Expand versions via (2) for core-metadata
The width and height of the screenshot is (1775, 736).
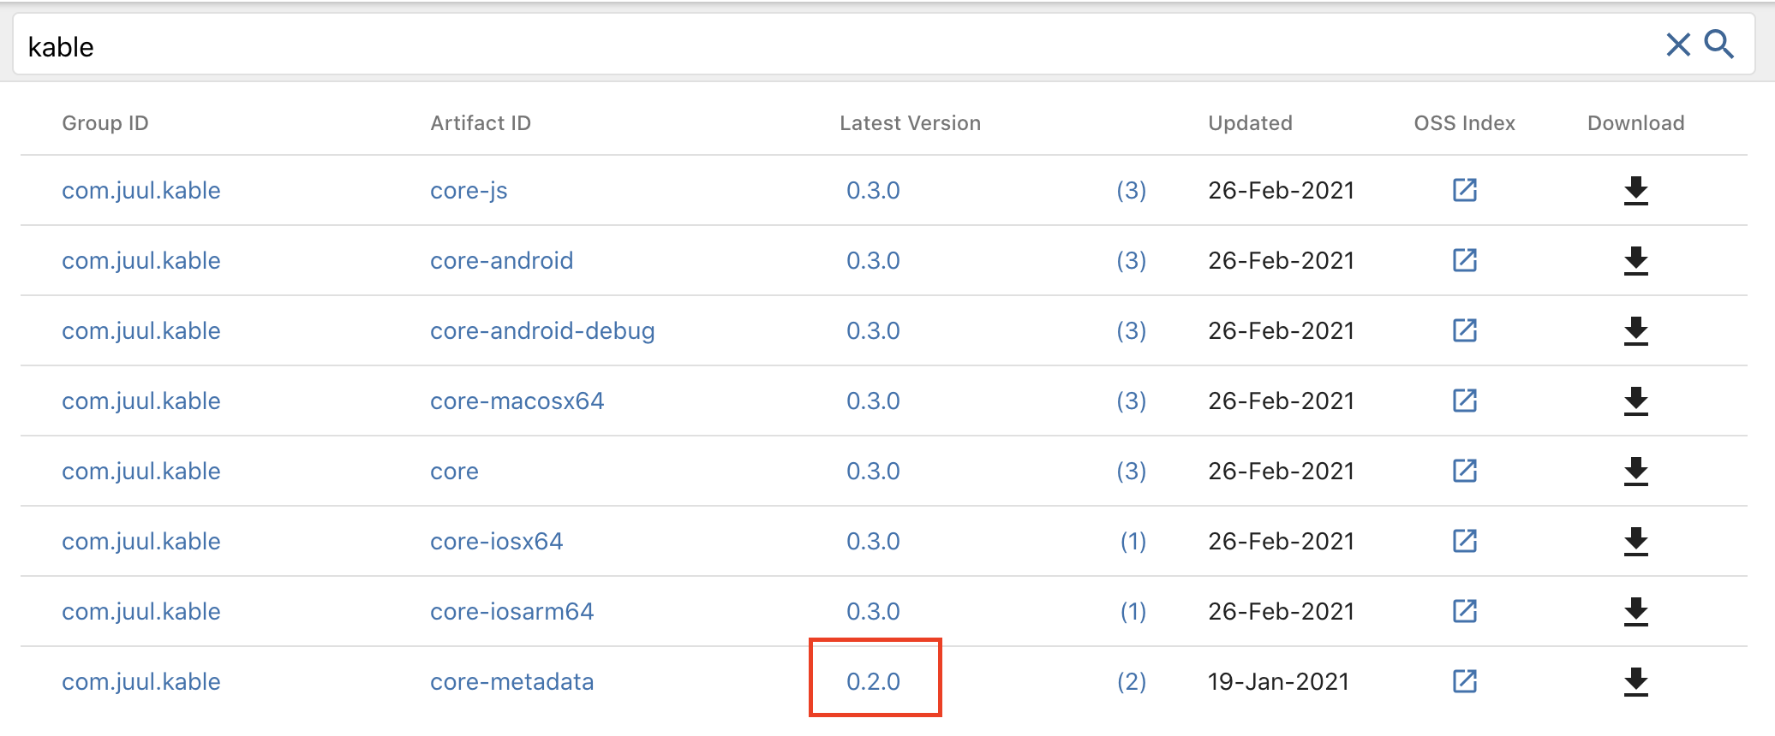click(x=1133, y=681)
